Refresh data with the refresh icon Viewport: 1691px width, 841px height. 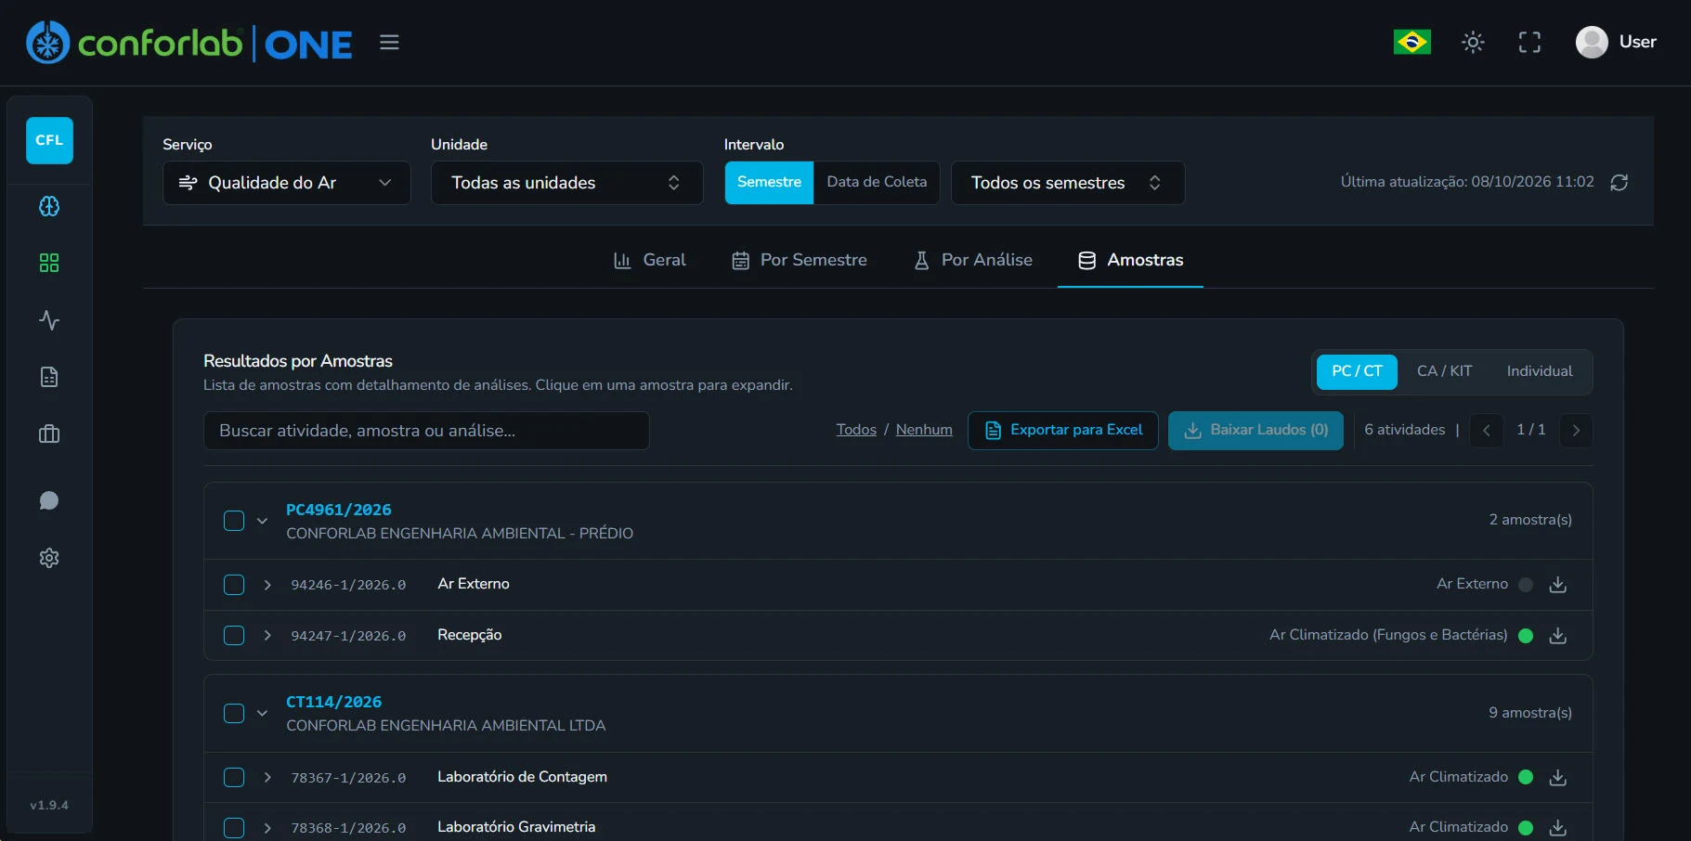point(1619,183)
